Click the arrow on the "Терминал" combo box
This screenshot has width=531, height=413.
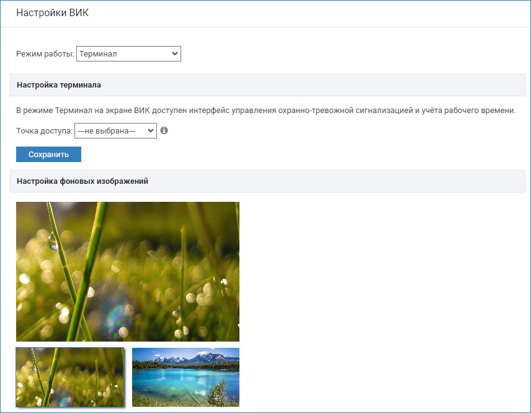click(174, 54)
